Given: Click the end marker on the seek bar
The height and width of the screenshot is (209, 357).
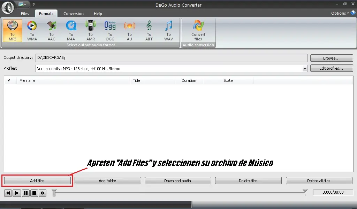Looking at the screenshot, I should 305,191.
